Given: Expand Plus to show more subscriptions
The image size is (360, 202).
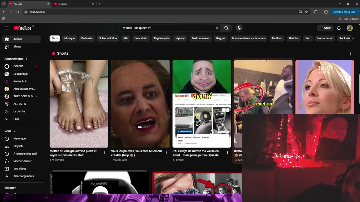Looking at the screenshot, I should (x=21, y=119).
